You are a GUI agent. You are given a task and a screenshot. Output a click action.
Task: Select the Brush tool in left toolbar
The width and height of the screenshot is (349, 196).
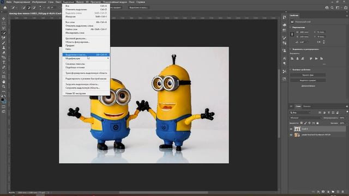point(4,42)
